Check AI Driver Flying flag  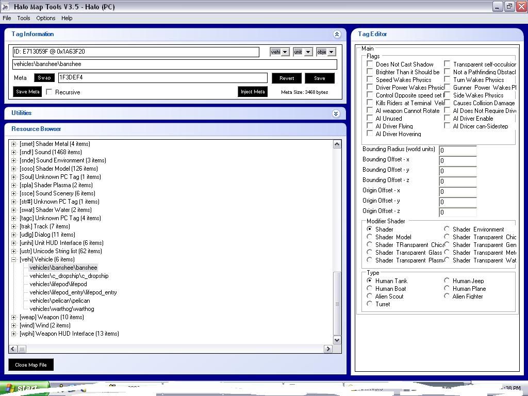[370, 126]
